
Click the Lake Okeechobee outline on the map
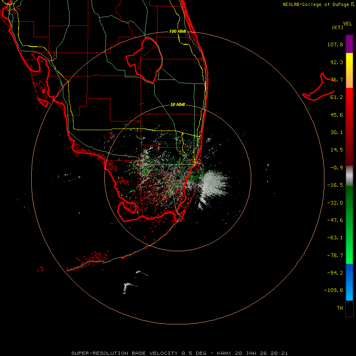(x=144, y=60)
